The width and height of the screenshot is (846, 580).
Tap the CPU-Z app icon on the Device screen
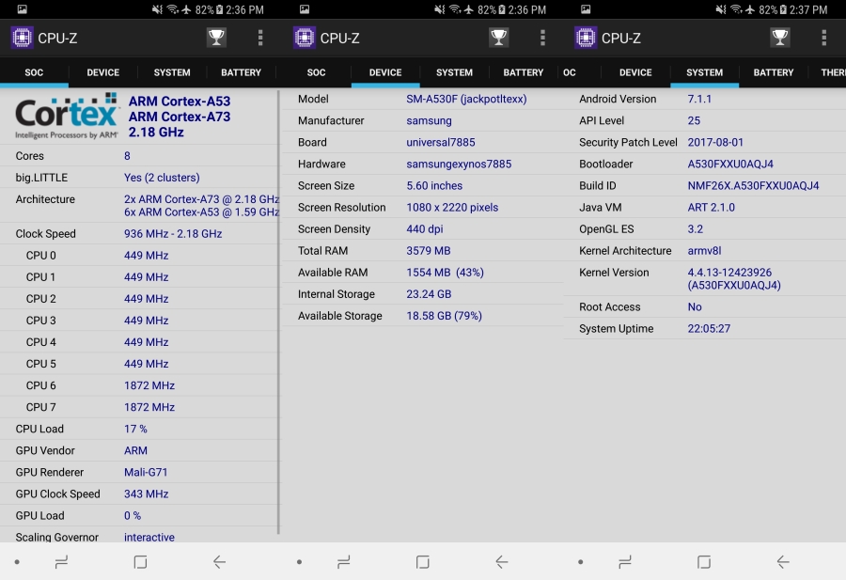pos(305,38)
